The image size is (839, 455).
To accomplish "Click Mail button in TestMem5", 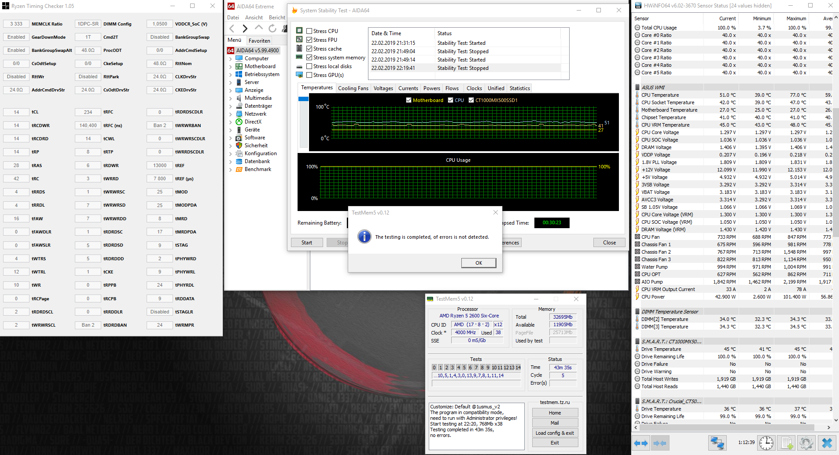I will point(555,423).
